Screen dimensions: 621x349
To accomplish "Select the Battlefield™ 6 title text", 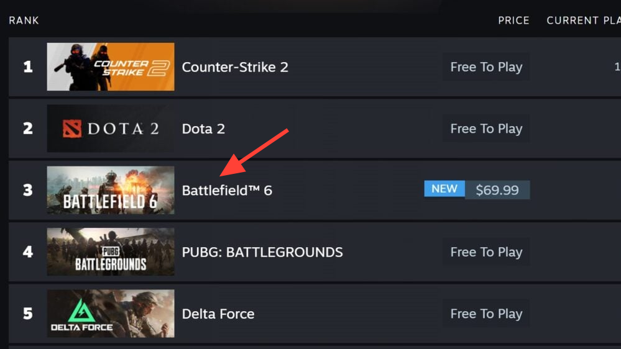I will [227, 190].
